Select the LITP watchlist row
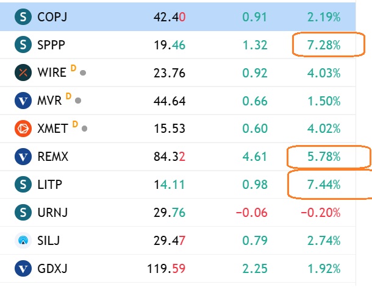 point(177,185)
